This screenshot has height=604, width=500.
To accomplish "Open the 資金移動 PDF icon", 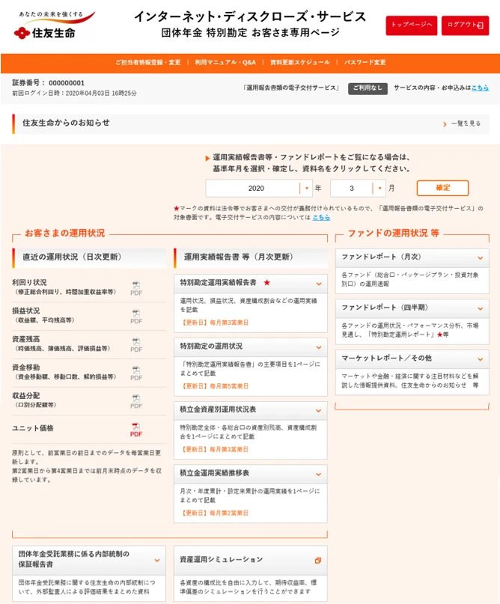I will (x=136, y=373).
